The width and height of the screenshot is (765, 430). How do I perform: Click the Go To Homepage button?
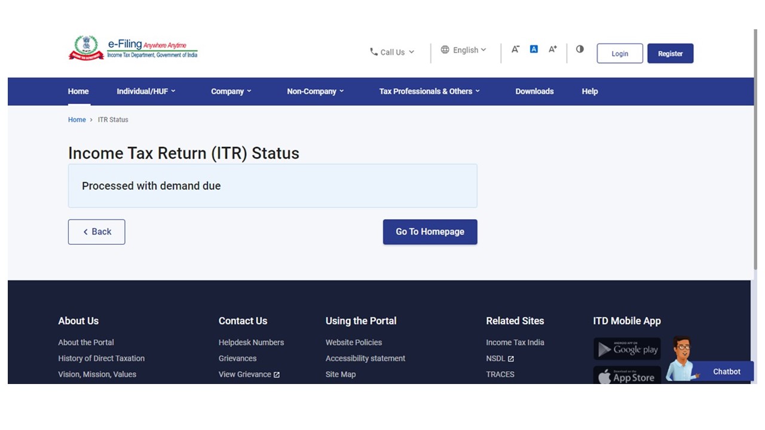pos(430,232)
